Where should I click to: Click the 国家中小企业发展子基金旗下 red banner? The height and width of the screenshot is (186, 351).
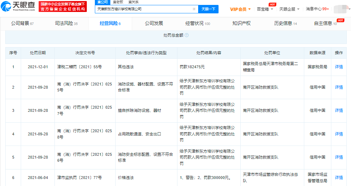click(63, 7)
